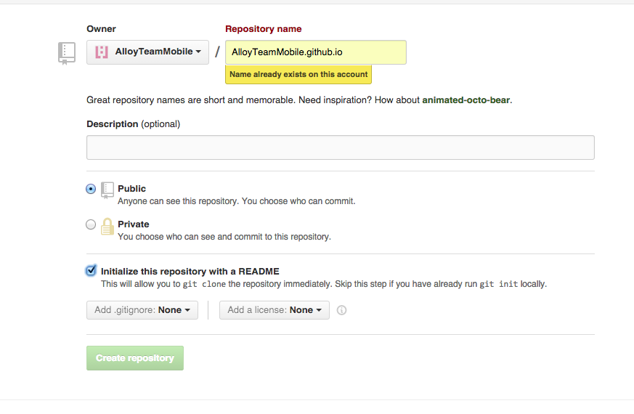Click the 'Initialize this repository with a README' label

click(190, 272)
